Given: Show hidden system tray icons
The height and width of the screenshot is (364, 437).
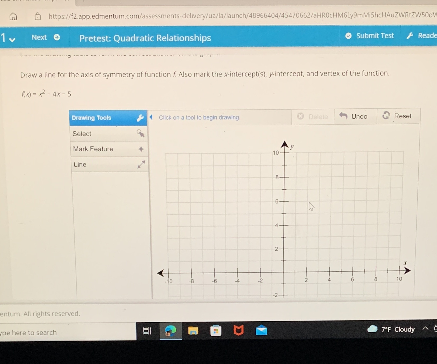Looking at the screenshot, I should [x=425, y=328].
